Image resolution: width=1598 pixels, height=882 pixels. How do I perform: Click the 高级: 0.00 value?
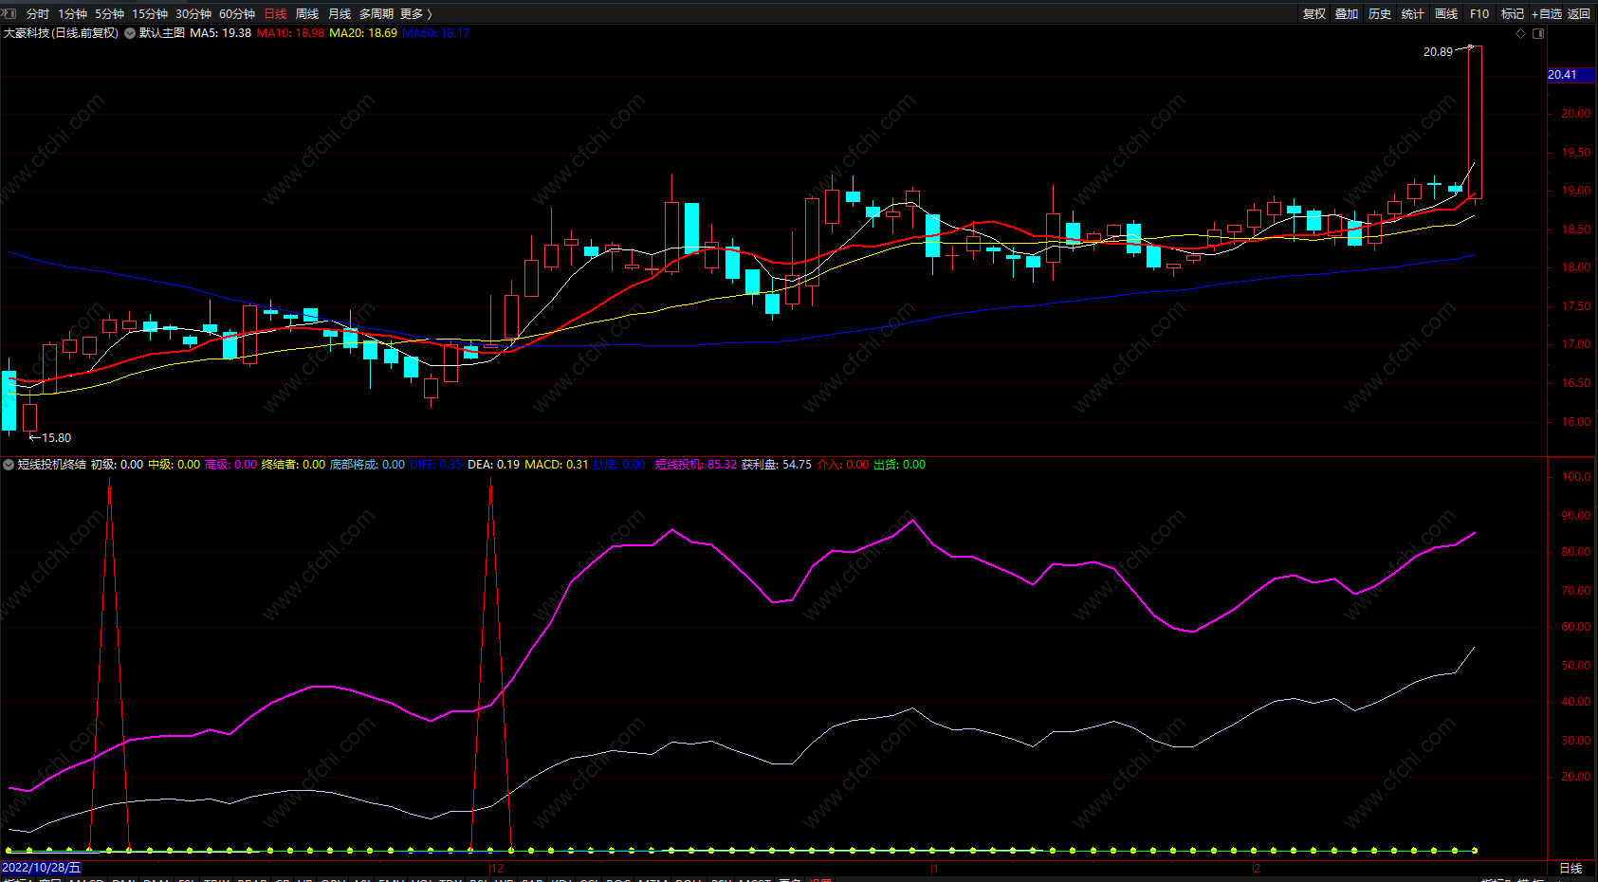(x=231, y=465)
